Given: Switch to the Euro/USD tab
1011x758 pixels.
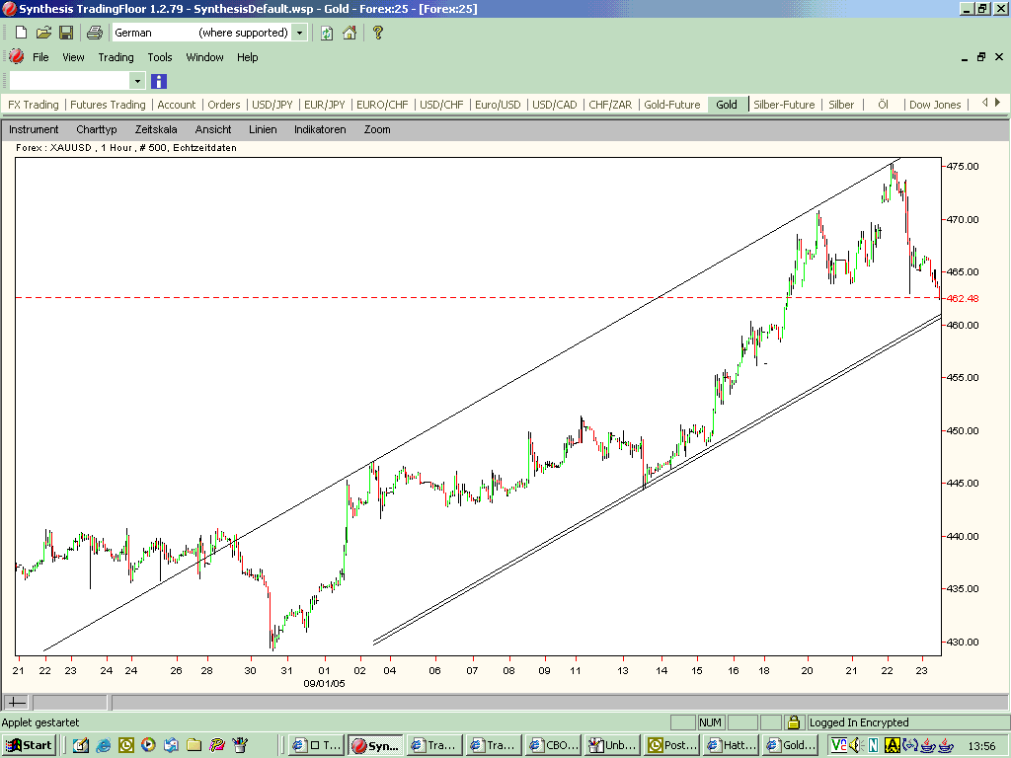Looking at the screenshot, I should pyautogui.click(x=498, y=105).
